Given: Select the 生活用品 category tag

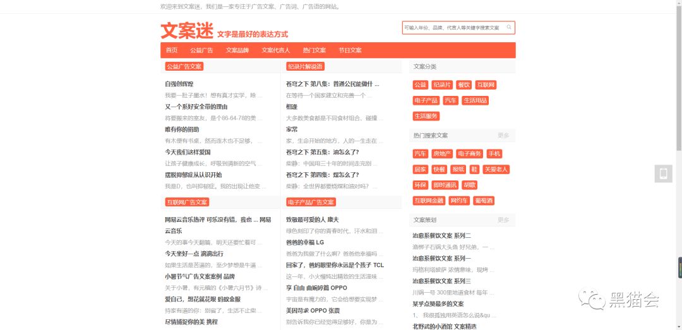Looking at the screenshot, I should tap(475, 100).
